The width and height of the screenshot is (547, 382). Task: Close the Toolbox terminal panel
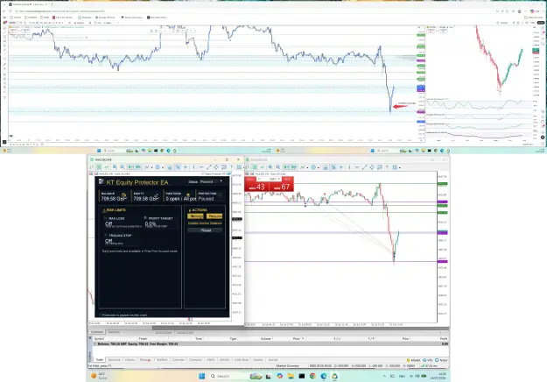tap(90, 338)
